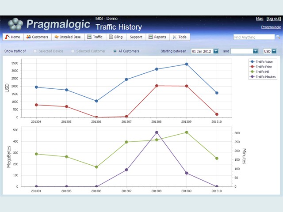
Task: Click Traffic Minutes point at 201307
Action: click(x=126, y=170)
